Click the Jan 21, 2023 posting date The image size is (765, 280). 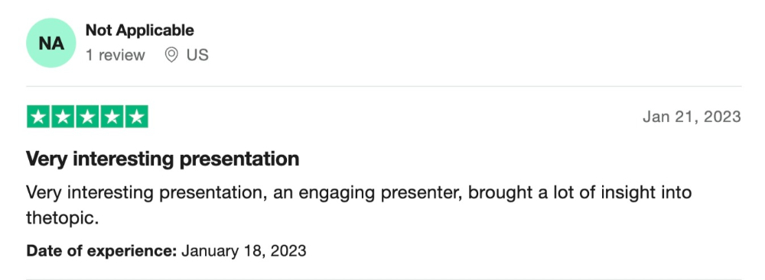(692, 117)
